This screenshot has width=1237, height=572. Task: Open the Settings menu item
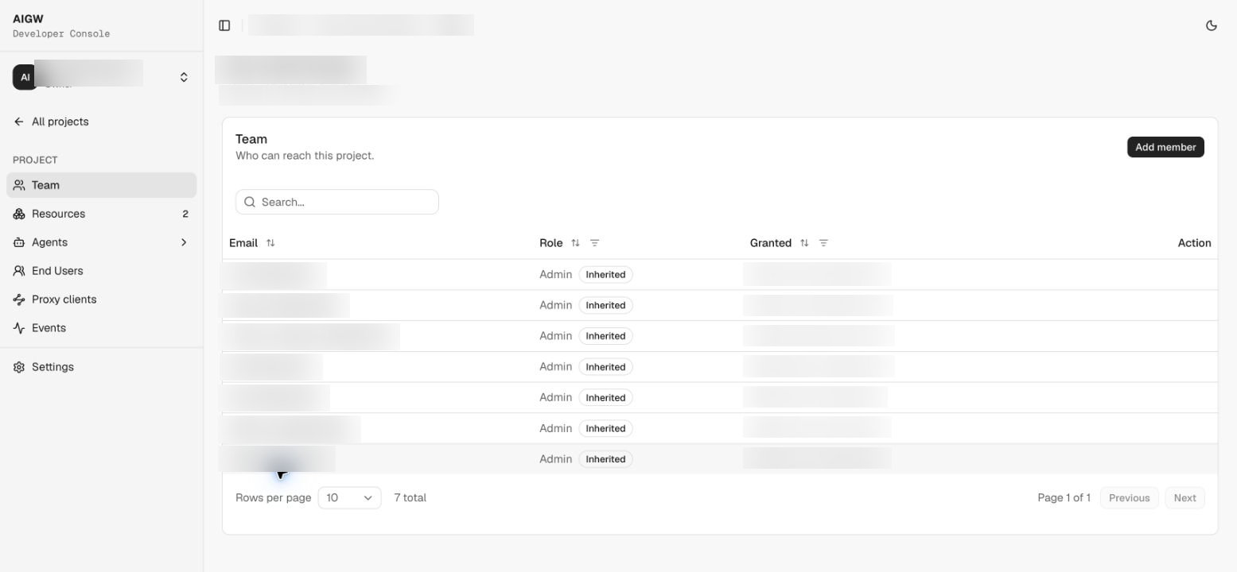pos(101,367)
